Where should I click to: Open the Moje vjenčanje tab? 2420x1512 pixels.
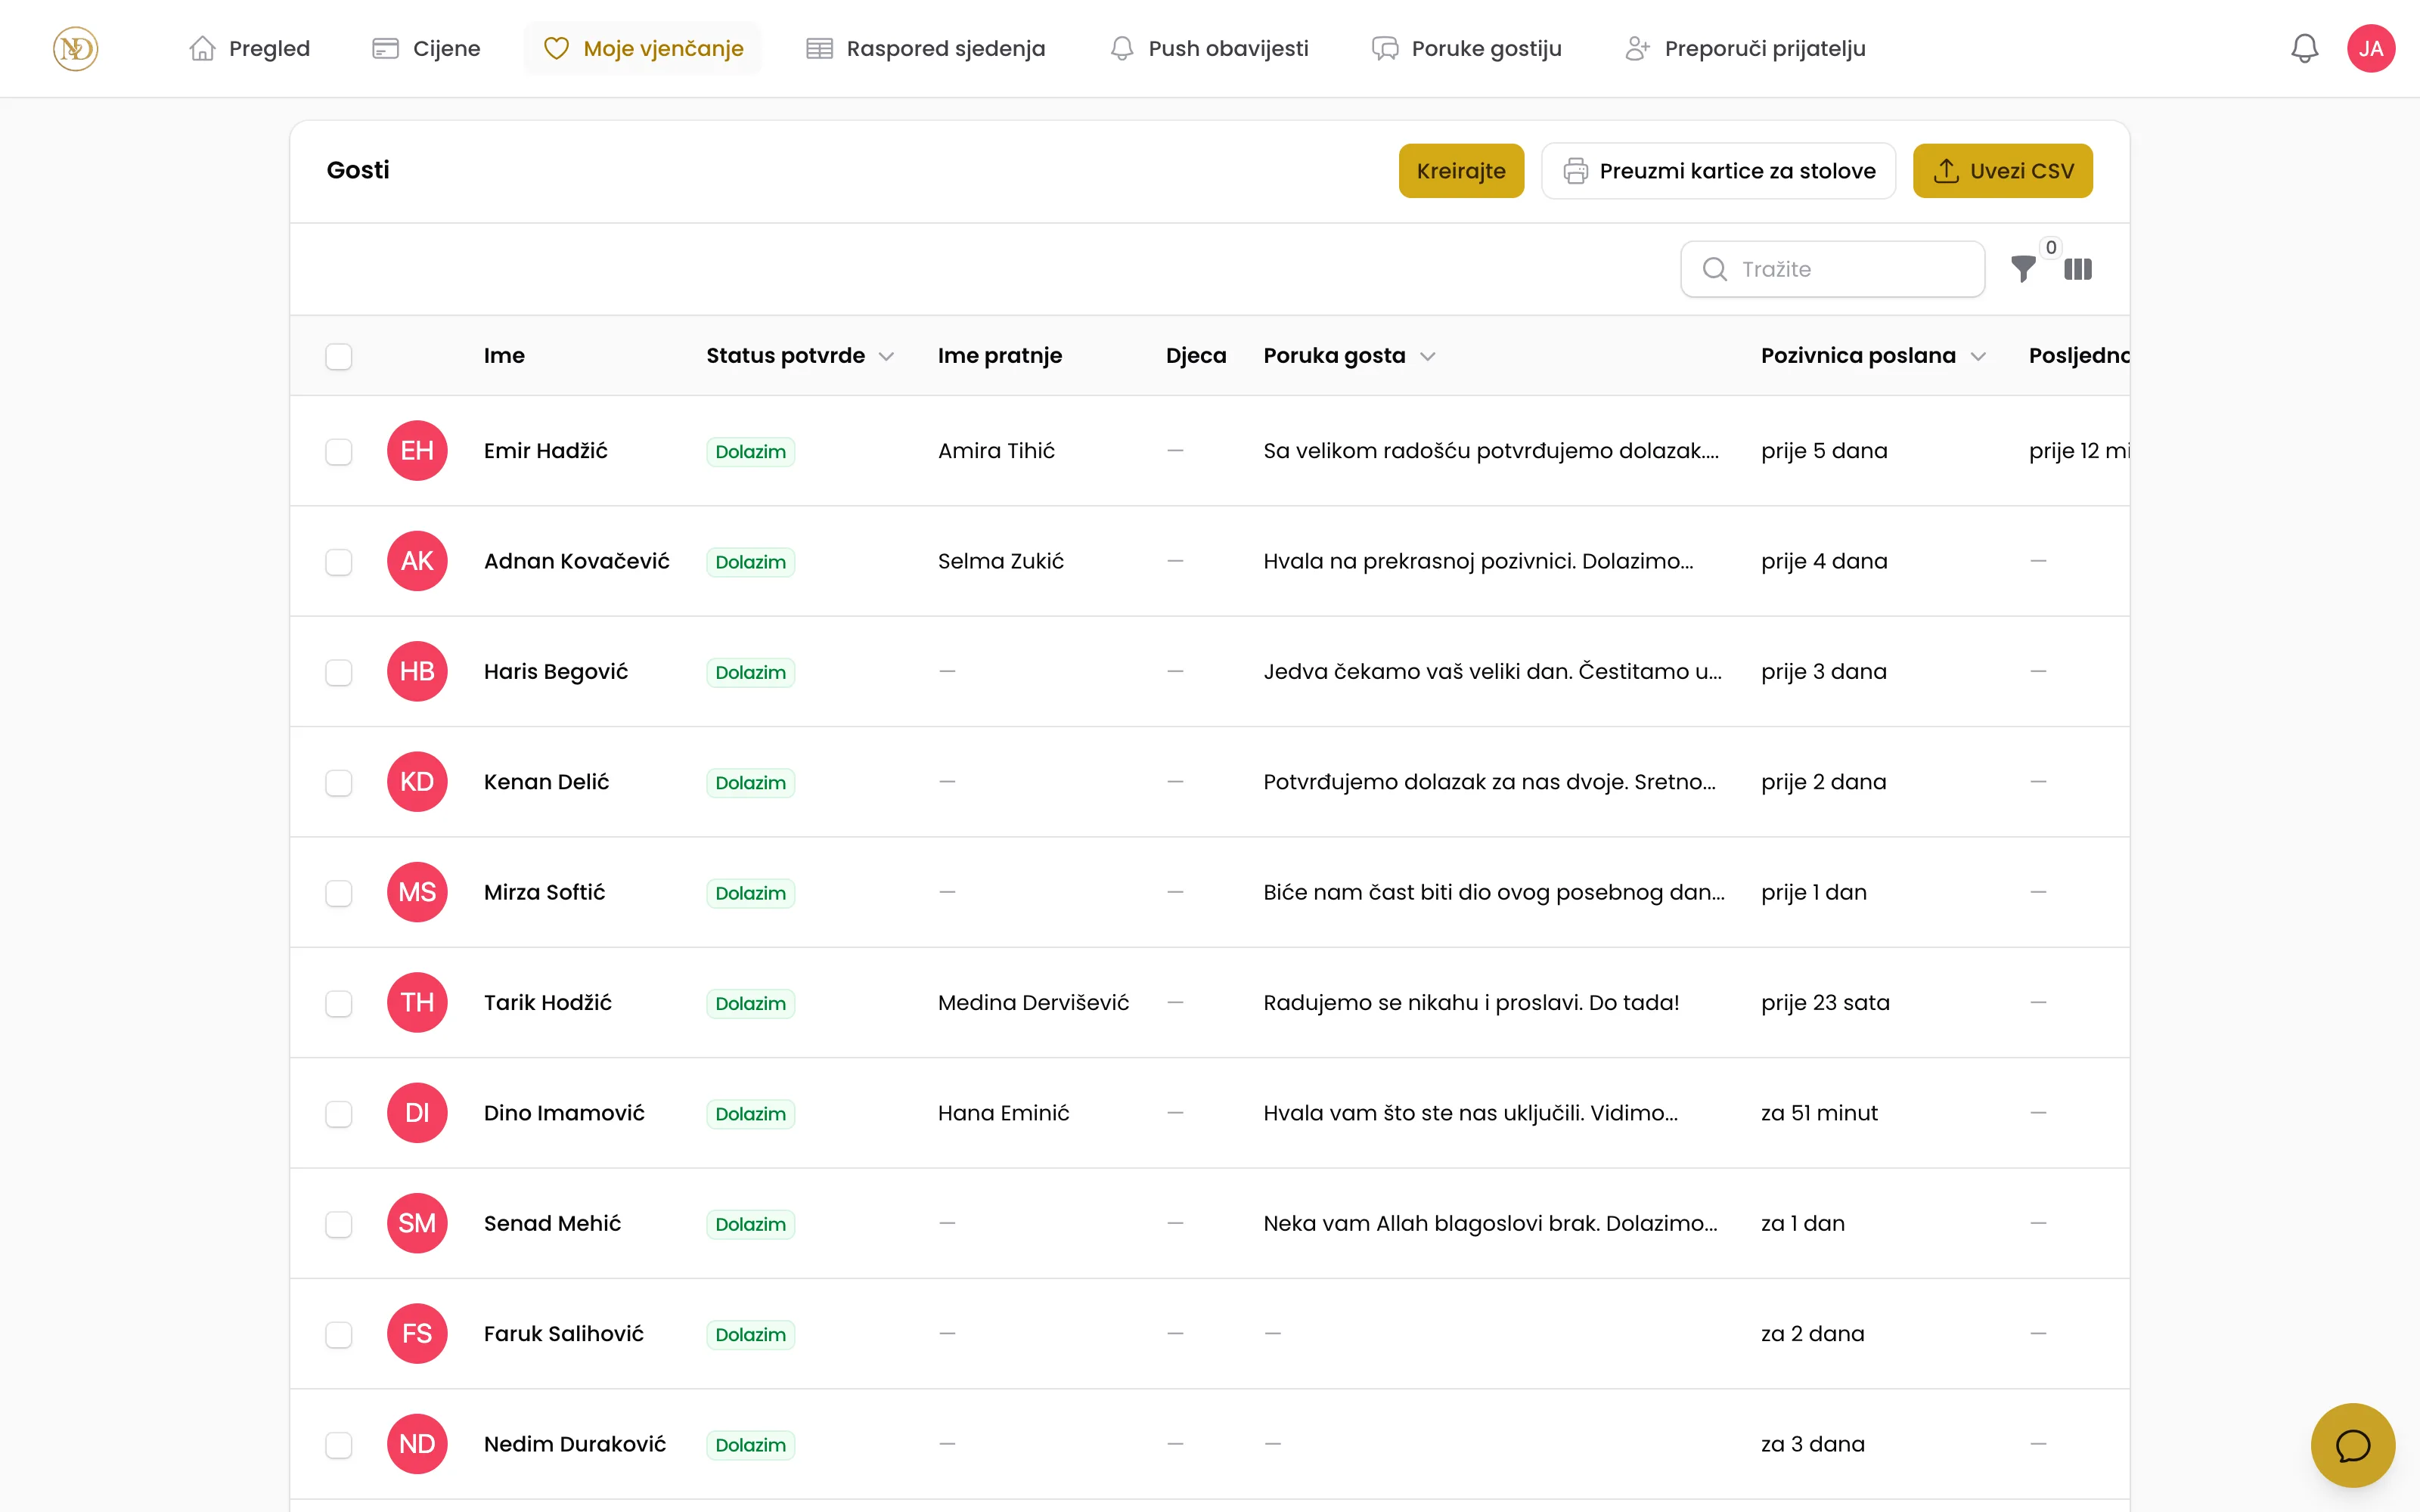point(643,48)
